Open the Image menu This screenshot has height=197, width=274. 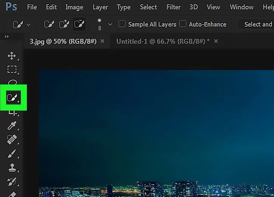74,7
